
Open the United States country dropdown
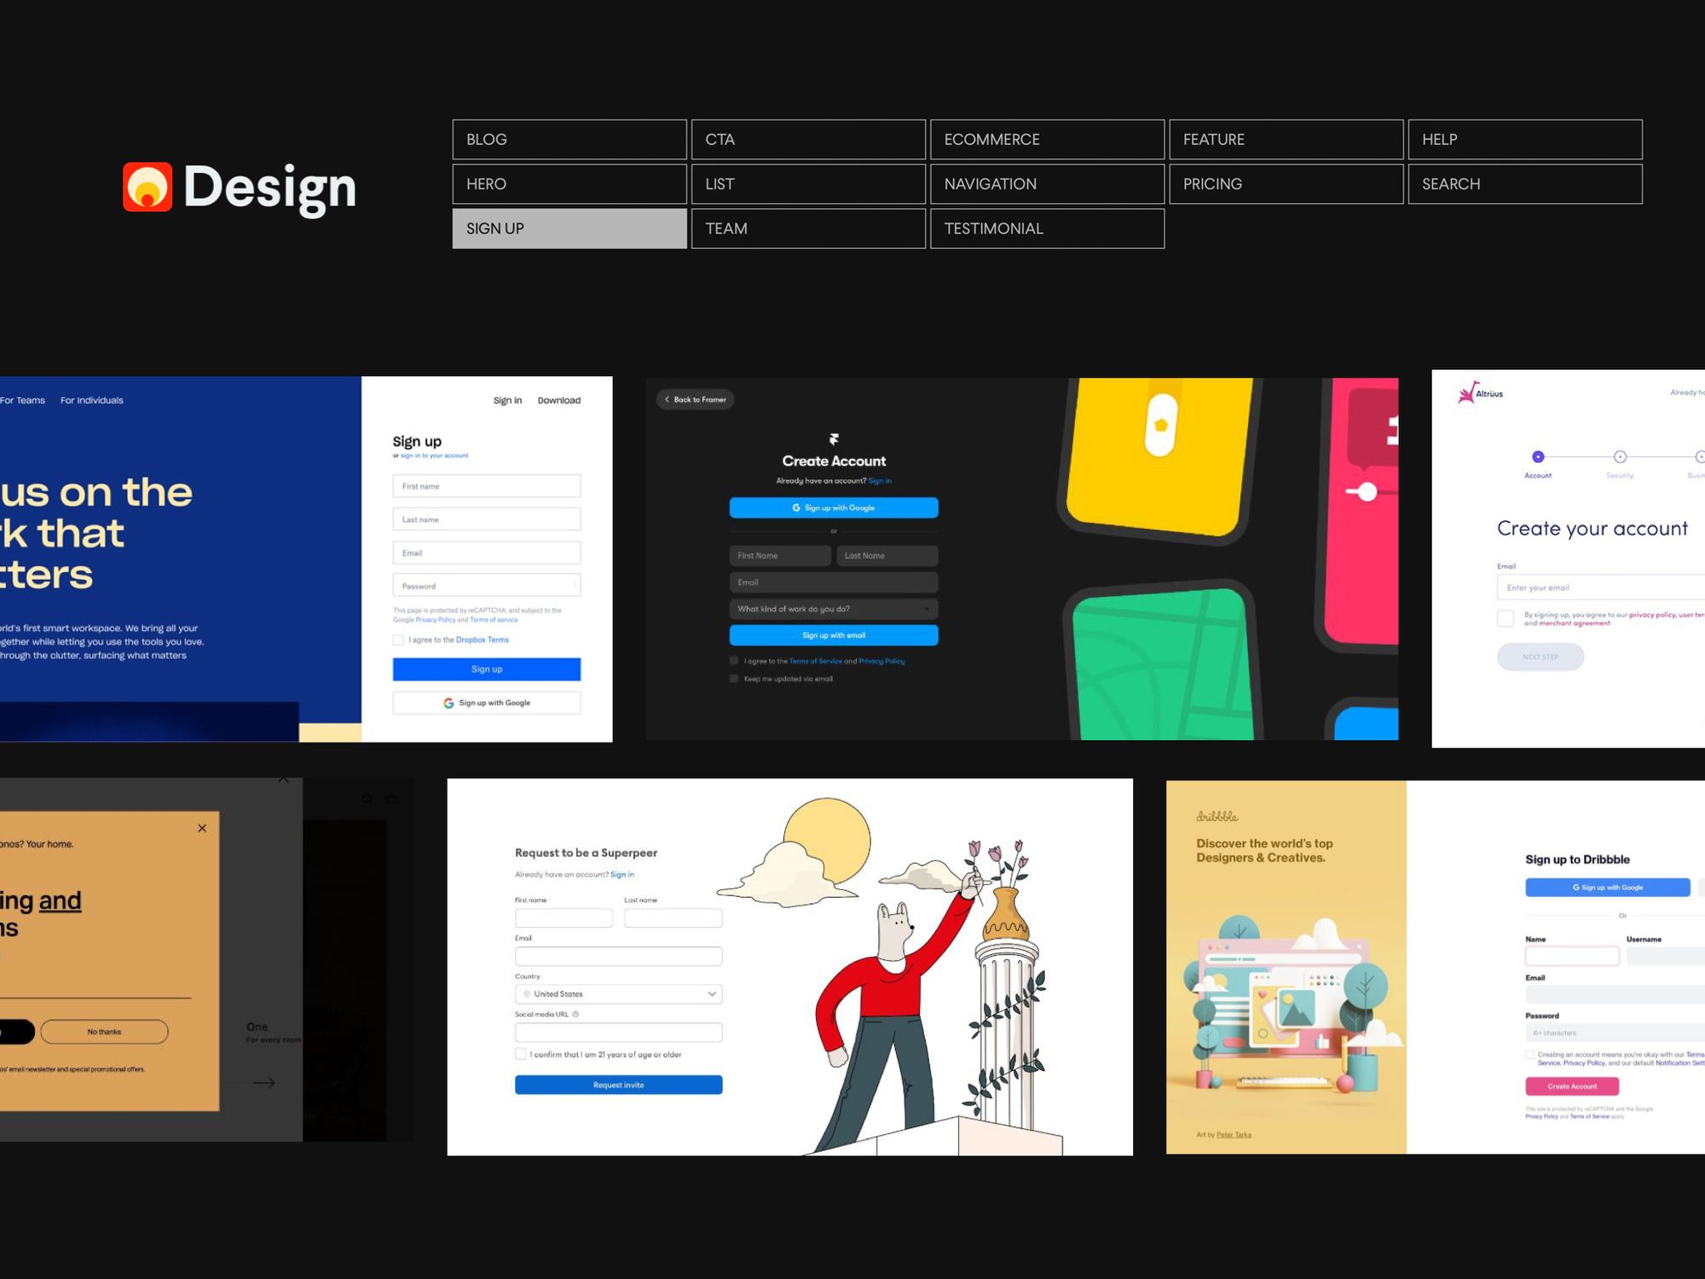pyautogui.click(x=618, y=994)
